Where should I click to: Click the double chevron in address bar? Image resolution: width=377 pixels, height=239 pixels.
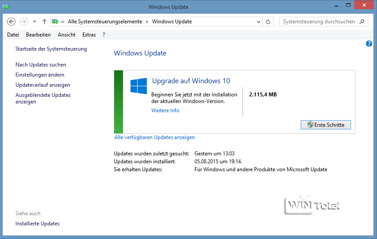pos(63,22)
